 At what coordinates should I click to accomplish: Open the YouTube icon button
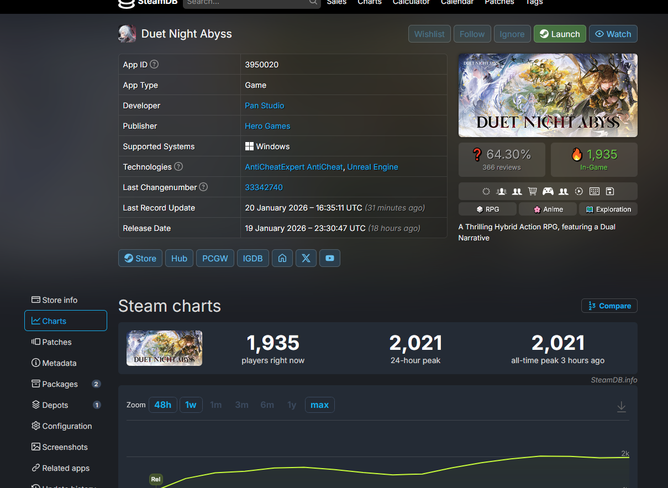tap(330, 258)
